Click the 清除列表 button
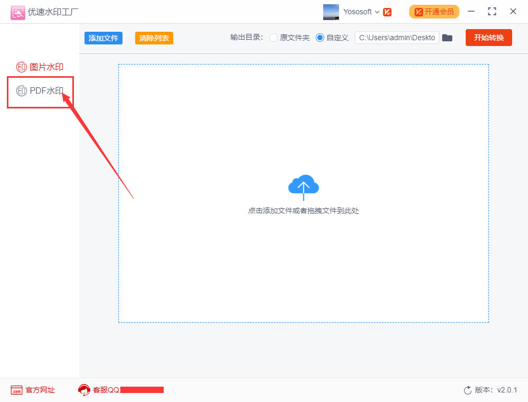 coord(154,38)
